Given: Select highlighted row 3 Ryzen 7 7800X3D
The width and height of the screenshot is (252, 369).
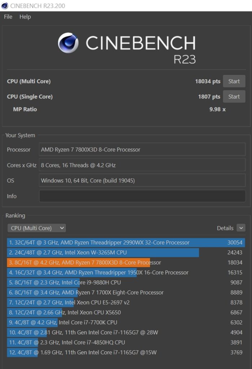Looking at the screenshot, I should coord(126,262).
